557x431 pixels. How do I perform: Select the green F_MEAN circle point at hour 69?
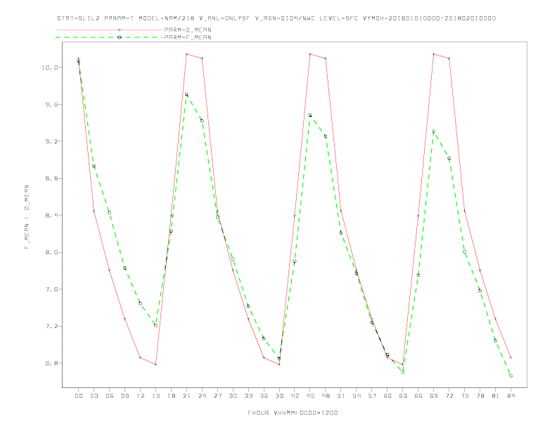(434, 132)
